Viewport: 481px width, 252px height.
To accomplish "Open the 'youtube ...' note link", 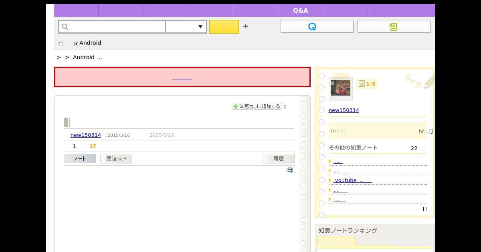I will tap(353, 180).
